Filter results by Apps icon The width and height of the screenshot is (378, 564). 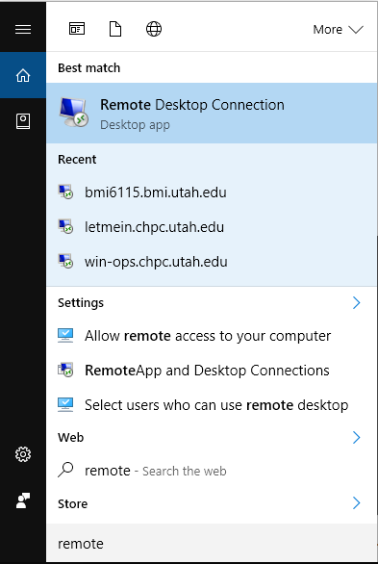click(77, 29)
